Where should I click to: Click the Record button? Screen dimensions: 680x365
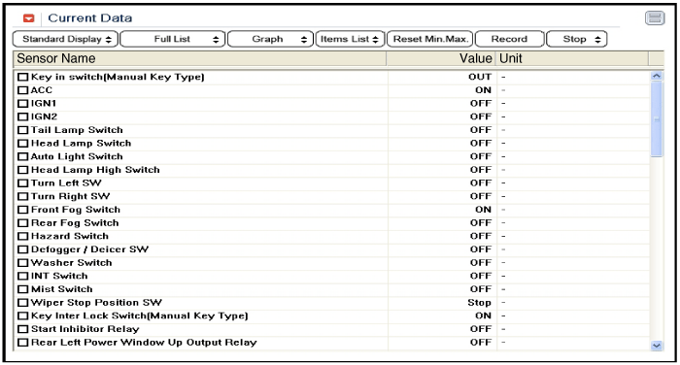(510, 39)
